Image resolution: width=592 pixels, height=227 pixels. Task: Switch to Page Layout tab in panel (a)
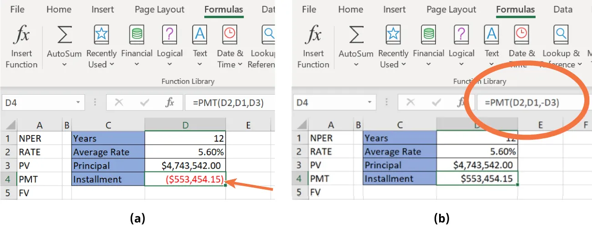160,10
